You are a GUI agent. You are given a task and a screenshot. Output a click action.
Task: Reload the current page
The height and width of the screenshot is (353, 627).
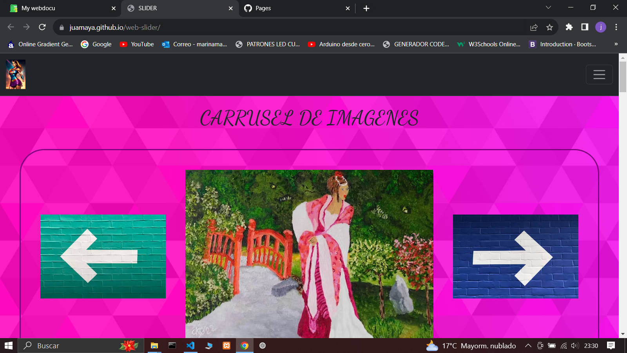click(x=42, y=27)
